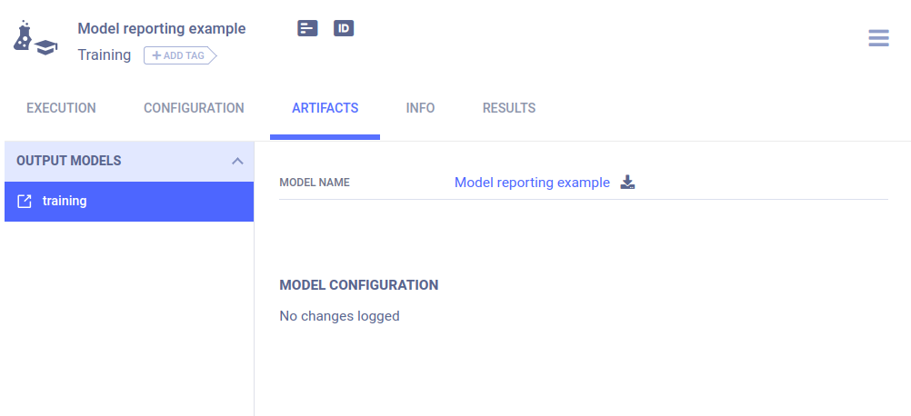Click the external link icon beside training
Image resolution: width=911 pixels, height=416 pixels.
pos(25,201)
